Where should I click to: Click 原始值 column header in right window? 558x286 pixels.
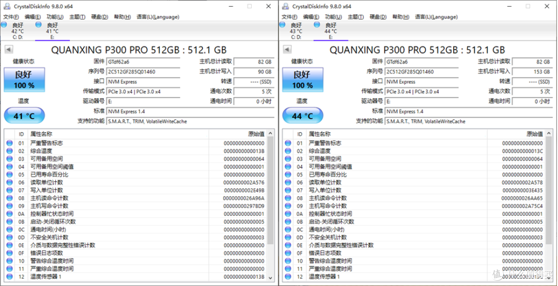516,134
